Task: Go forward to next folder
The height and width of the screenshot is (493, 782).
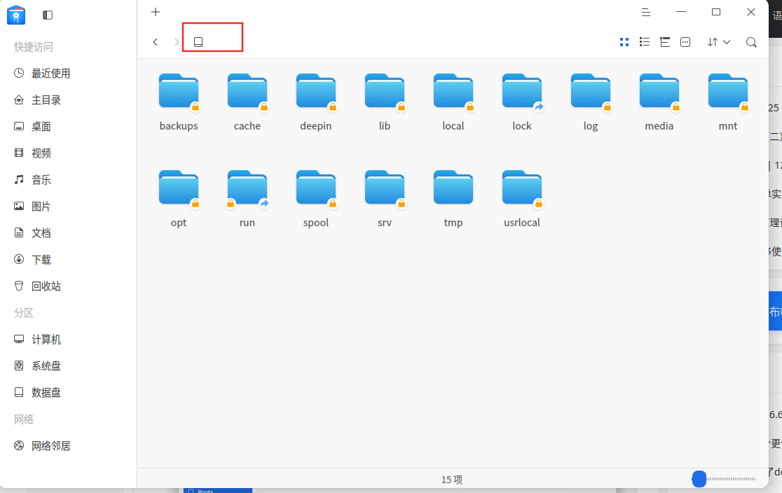Action: coord(177,42)
